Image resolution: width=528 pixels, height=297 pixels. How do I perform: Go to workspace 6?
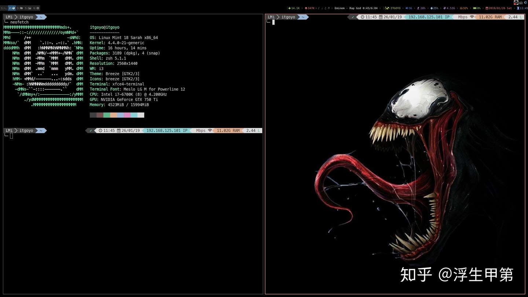pyautogui.click(x=36, y=8)
